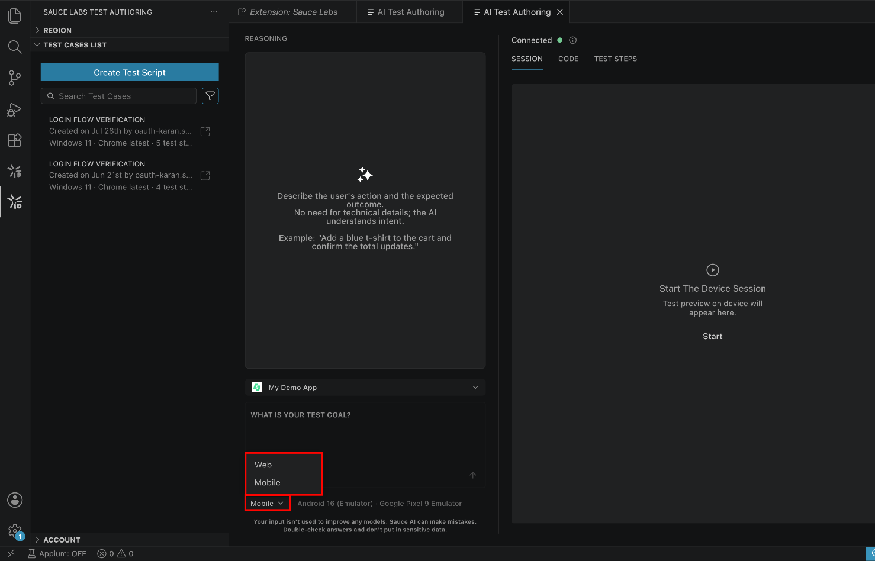Close the active AI Test Authoring tab
The width and height of the screenshot is (875, 561).
(x=560, y=12)
